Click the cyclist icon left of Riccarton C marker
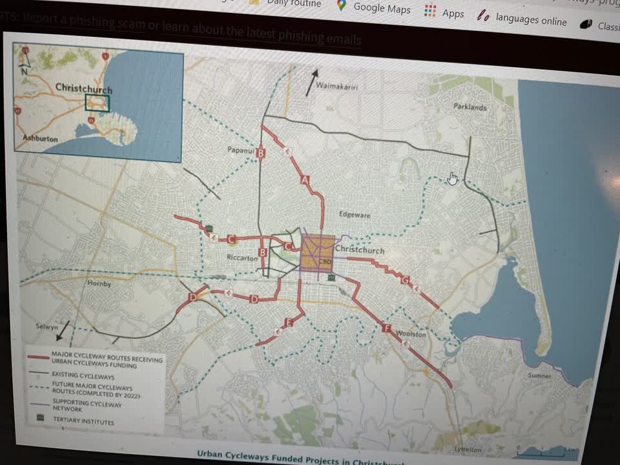The image size is (620, 465). click(x=214, y=238)
